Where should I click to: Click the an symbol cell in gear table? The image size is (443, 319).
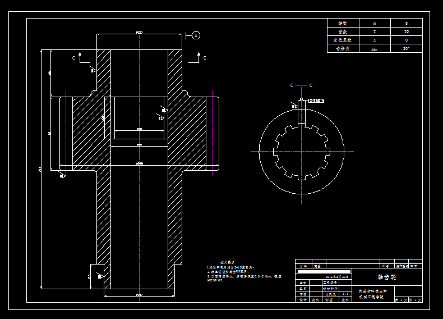tap(375, 49)
